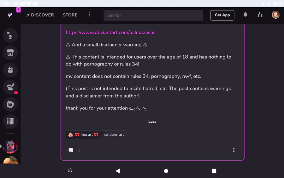Screen dimensions: 284x178
Task: Open the storefront icon in the sidebar
Action: point(10,53)
